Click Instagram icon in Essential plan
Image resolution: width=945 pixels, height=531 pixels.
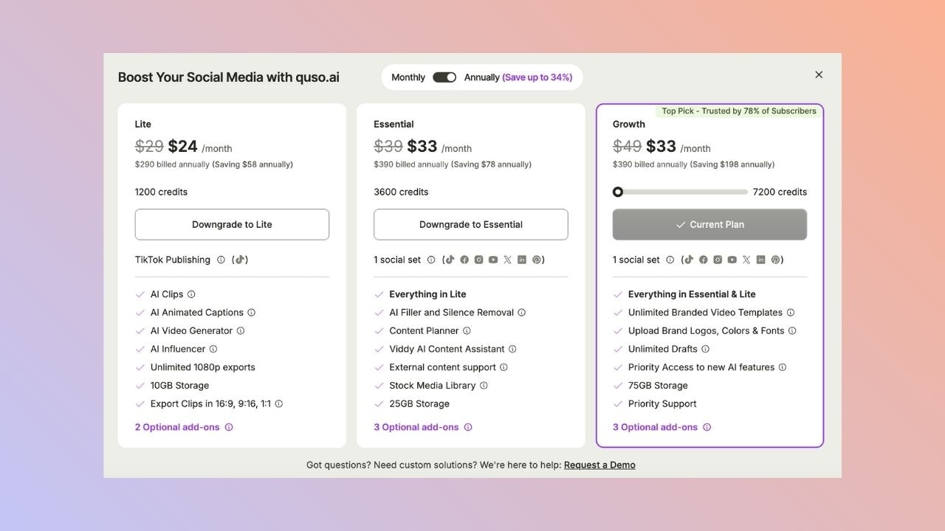(x=478, y=260)
